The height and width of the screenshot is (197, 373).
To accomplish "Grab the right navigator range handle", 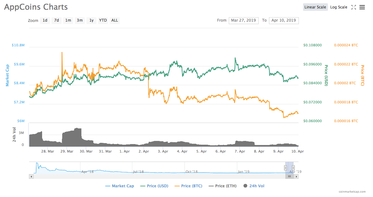I will 293,168.
